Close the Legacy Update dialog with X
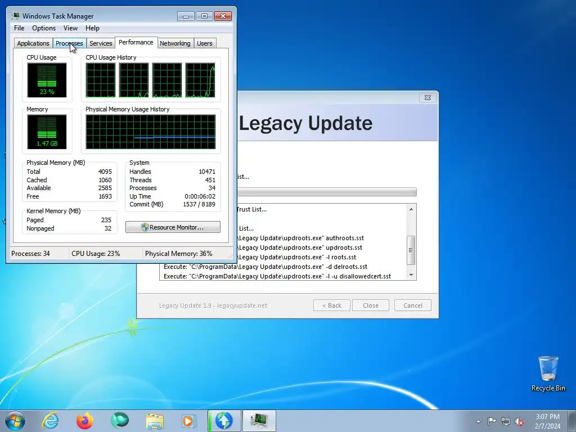Screen dimensions: 576x432 coord(427,97)
